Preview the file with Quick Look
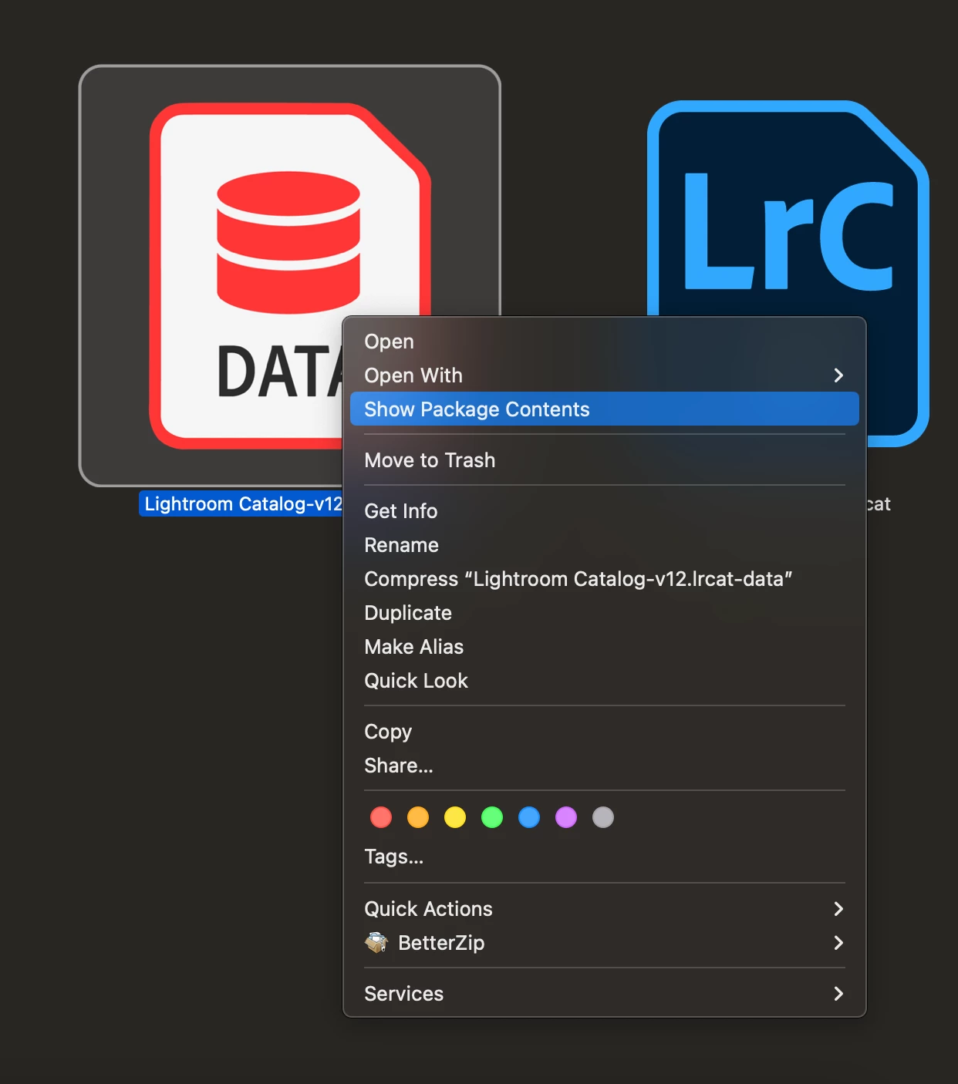 click(605, 681)
